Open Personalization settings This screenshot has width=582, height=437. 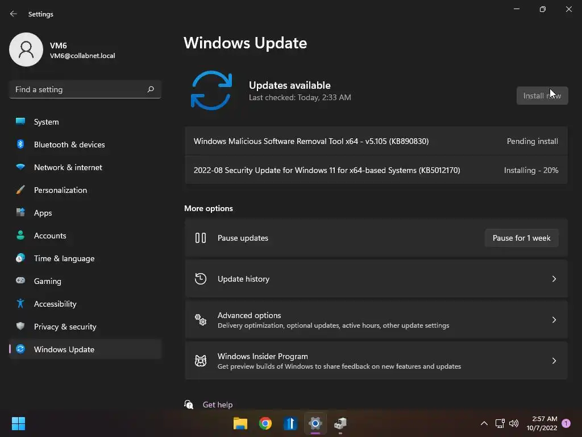click(85, 190)
